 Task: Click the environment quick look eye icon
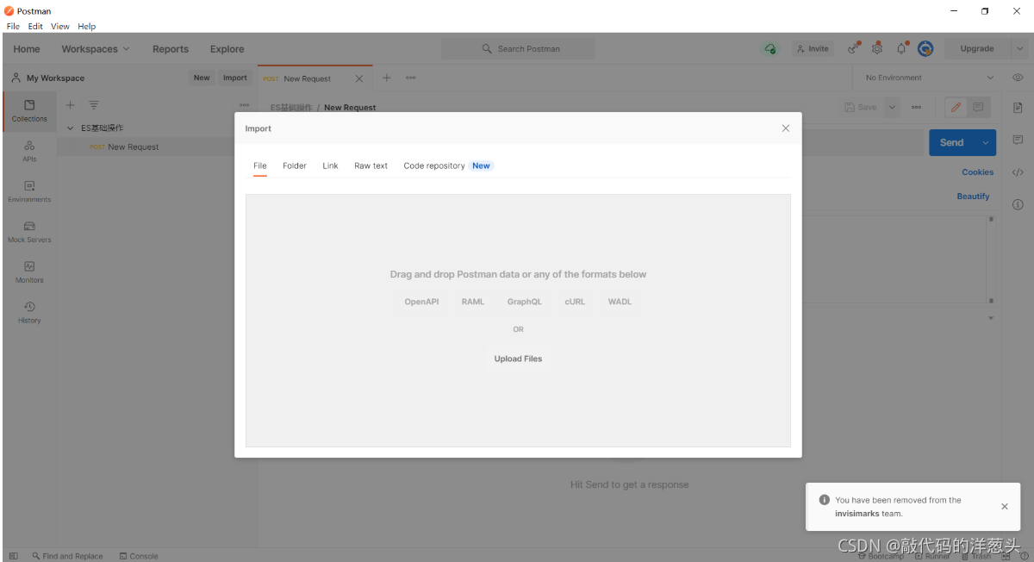[1018, 78]
